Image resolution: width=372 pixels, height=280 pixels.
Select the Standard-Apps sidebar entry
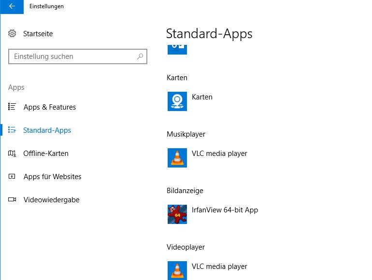47,130
